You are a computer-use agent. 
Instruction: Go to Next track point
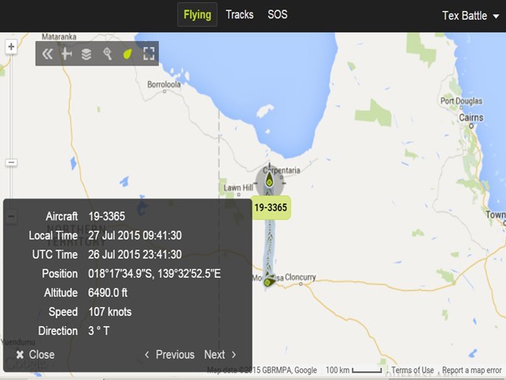[220, 355]
